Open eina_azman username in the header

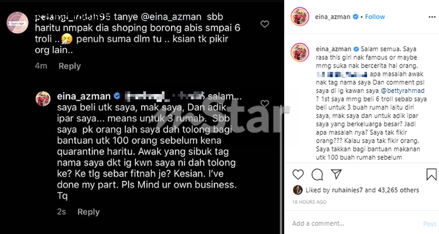[x=333, y=17]
